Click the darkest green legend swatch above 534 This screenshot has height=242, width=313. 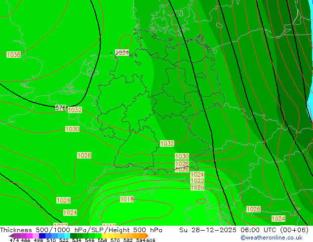pos(73,236)
